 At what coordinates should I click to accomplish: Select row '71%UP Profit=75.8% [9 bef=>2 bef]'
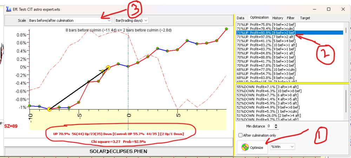coord(290,24)
